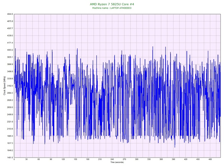Click the 390 time-axis tick label

coord(174,159)
